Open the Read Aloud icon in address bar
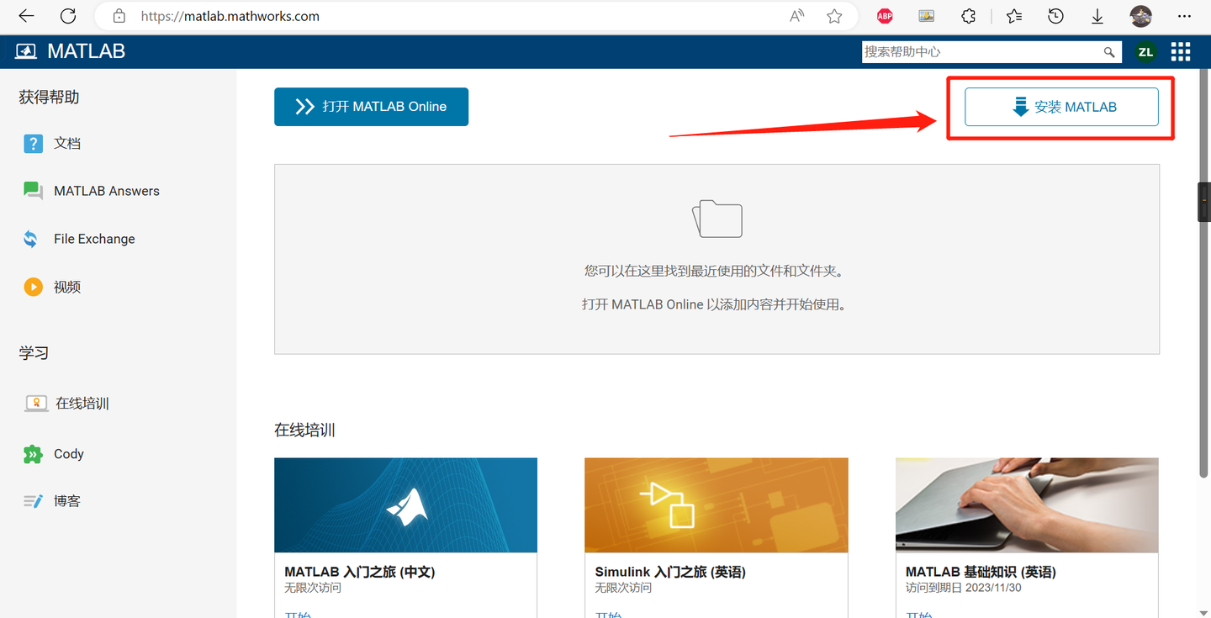The height and width of the screenshot is (618, 1211). pyautogui.click(x=797, y=16)
